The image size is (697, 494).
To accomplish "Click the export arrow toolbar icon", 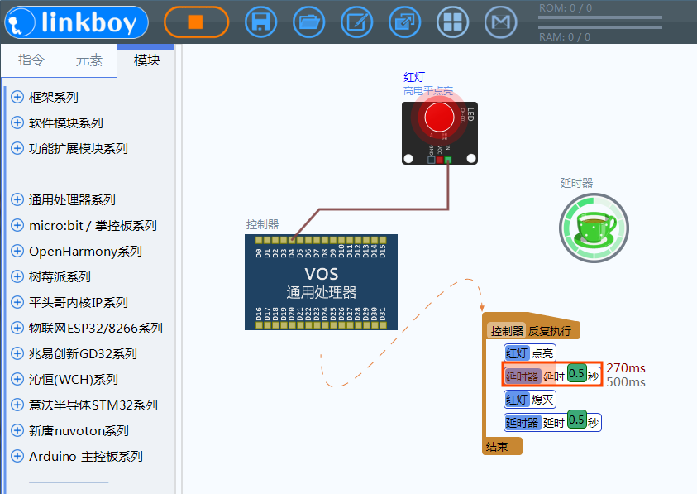I will pyautogui.click(x=404, y=22).
